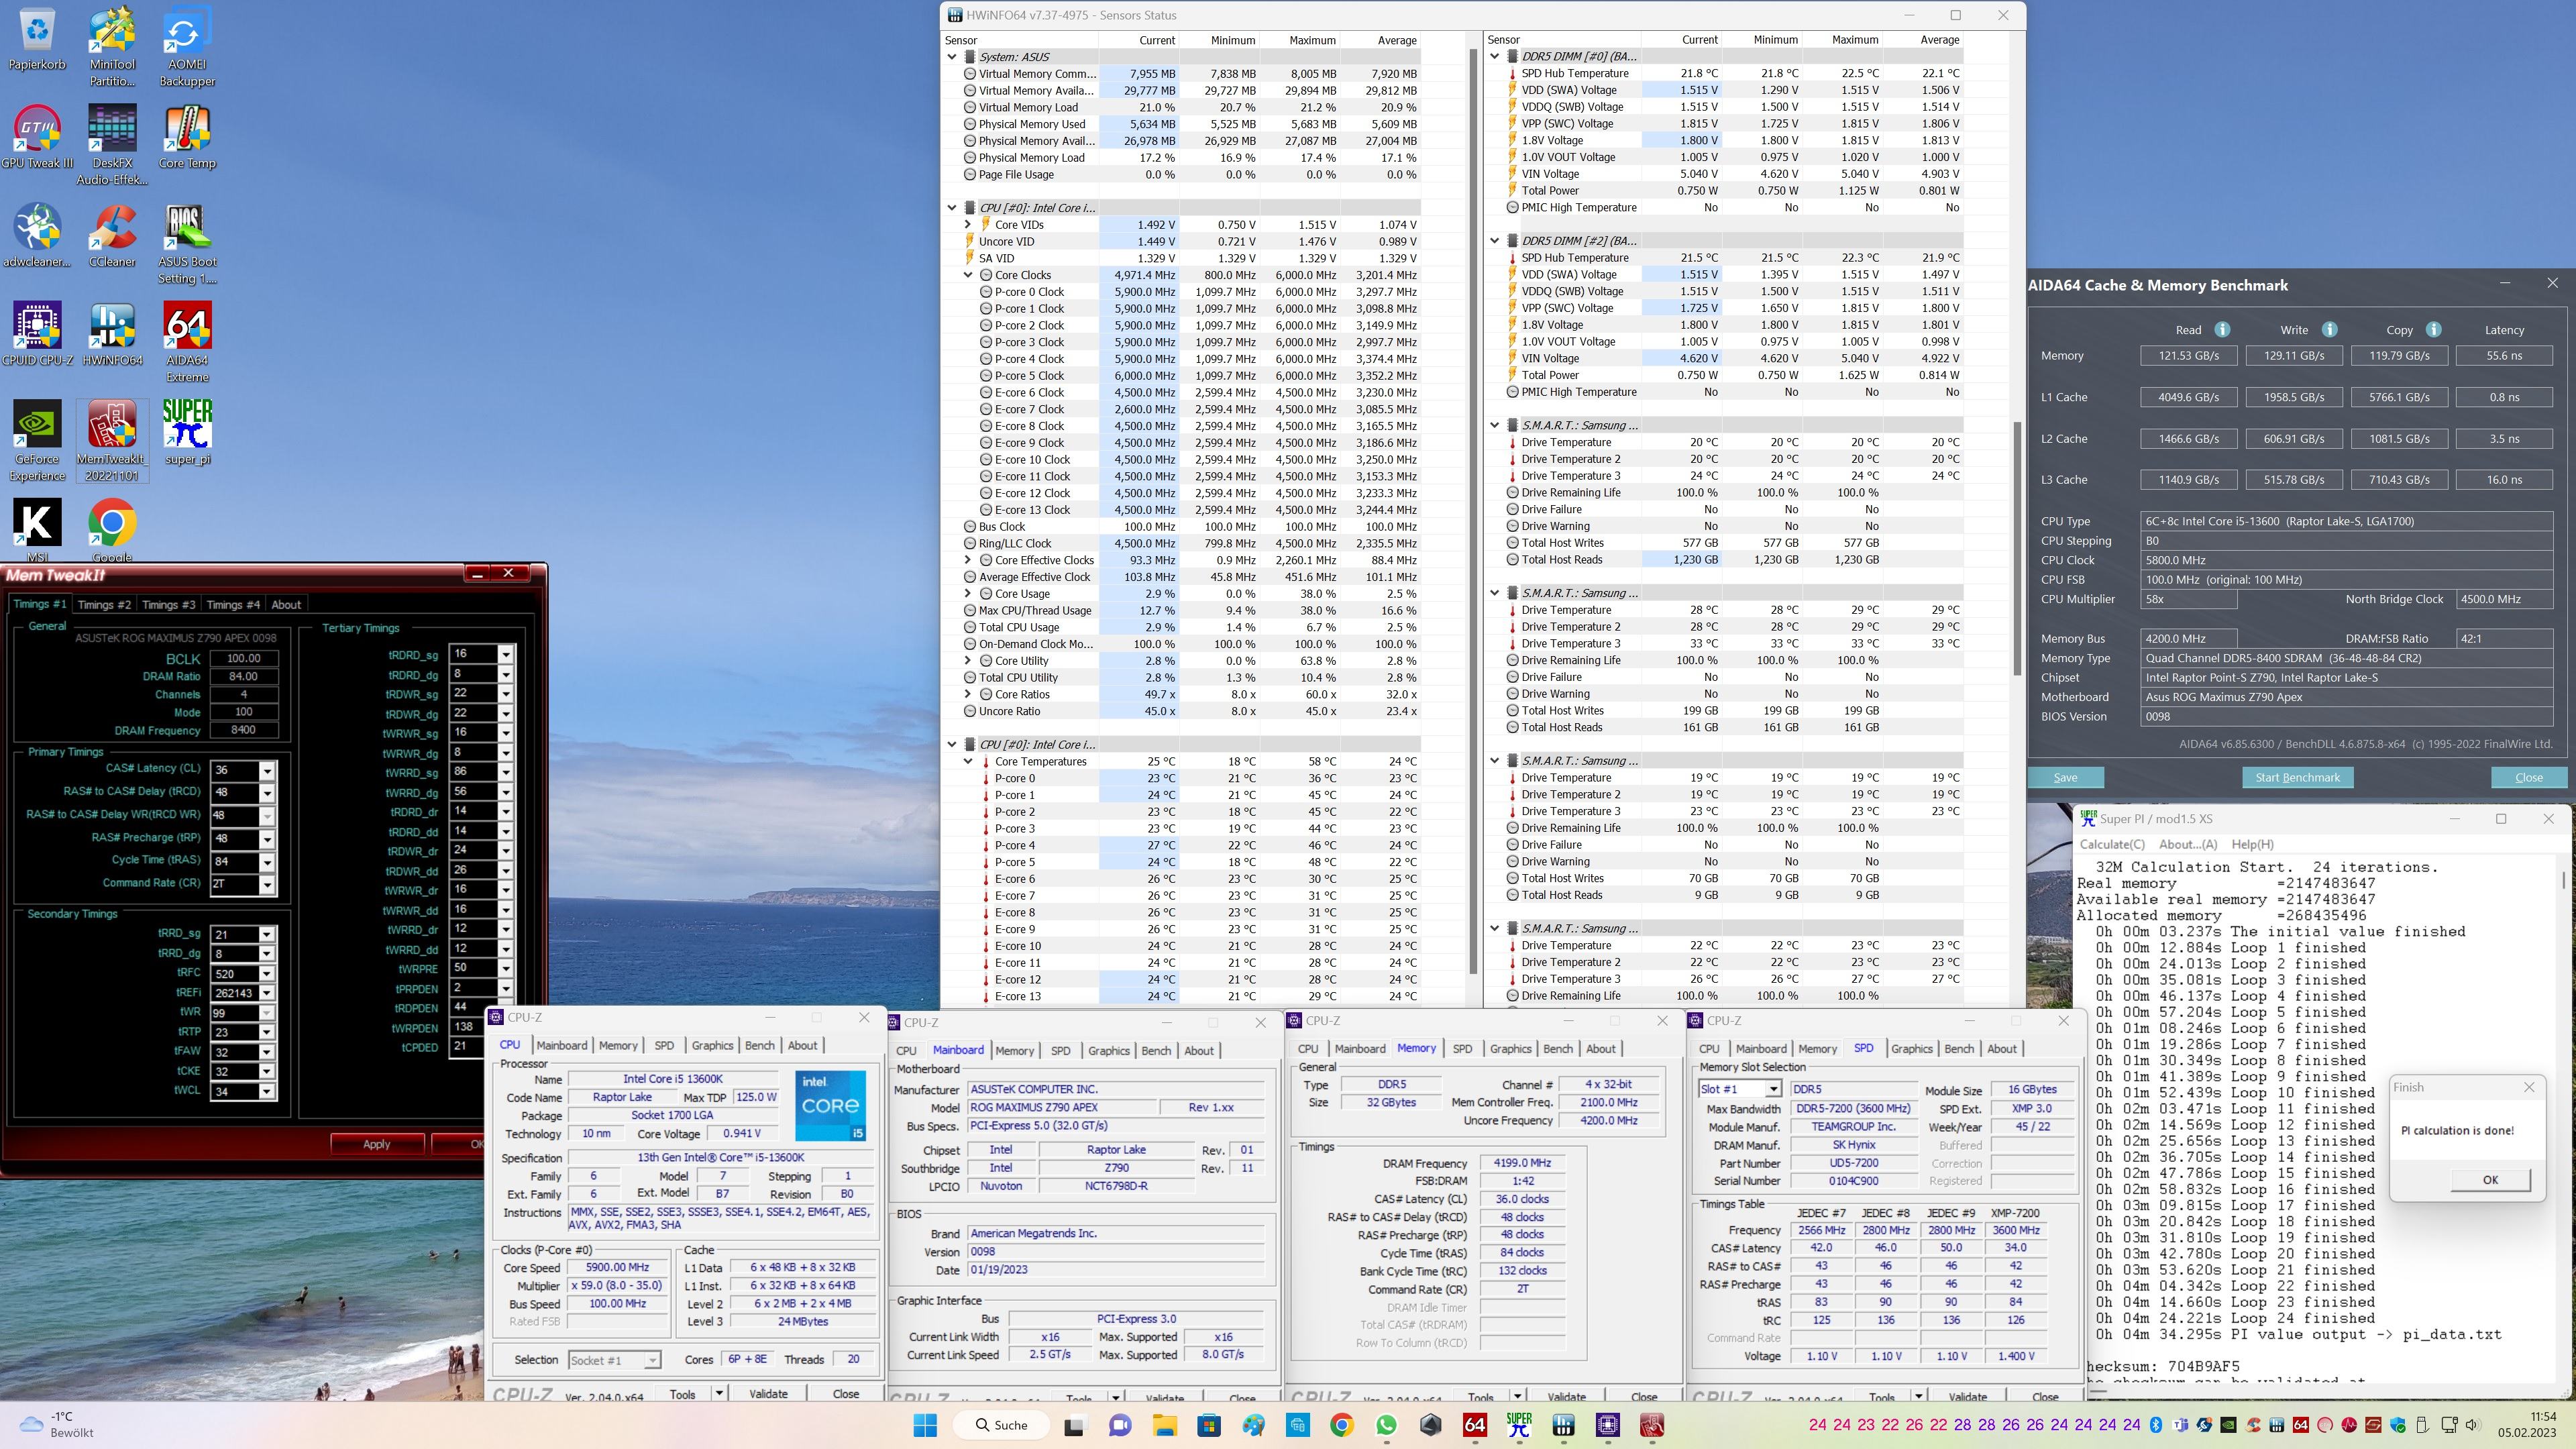Open WhatsApp from the taskbar
Viewport: 2576px width, 1449px height.
[x=1386, y=1425]
